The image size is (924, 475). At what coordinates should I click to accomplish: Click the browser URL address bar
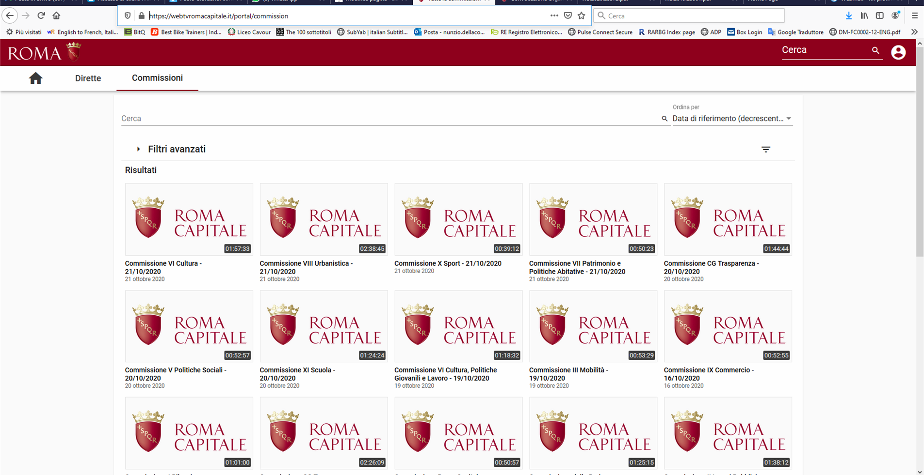[x=347, y=16]
